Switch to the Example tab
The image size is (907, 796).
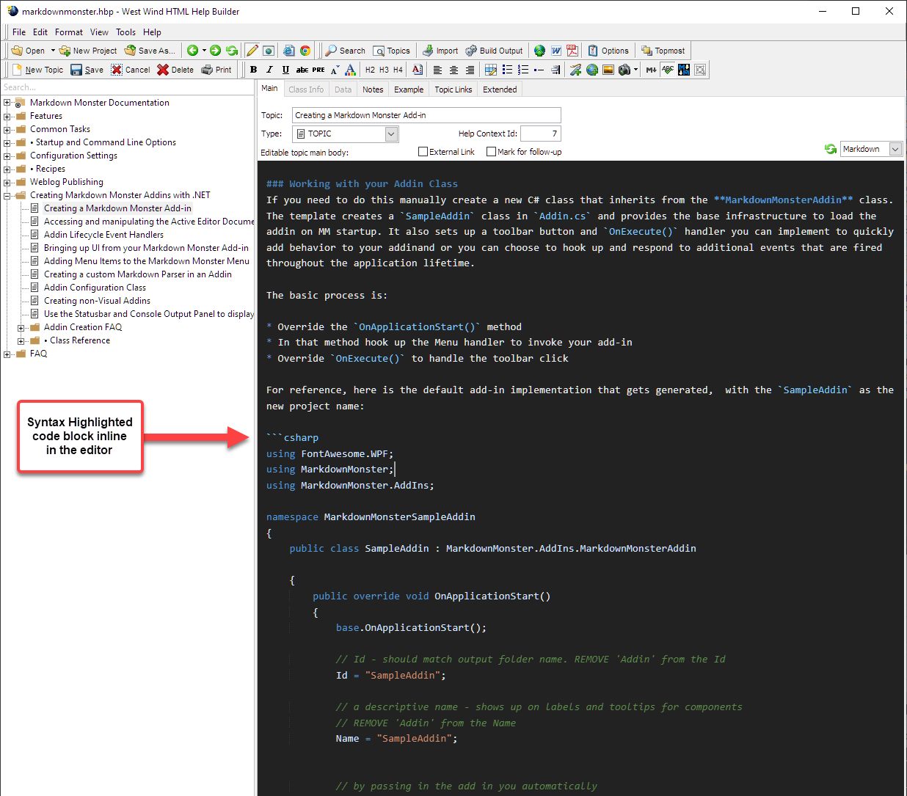409,90
